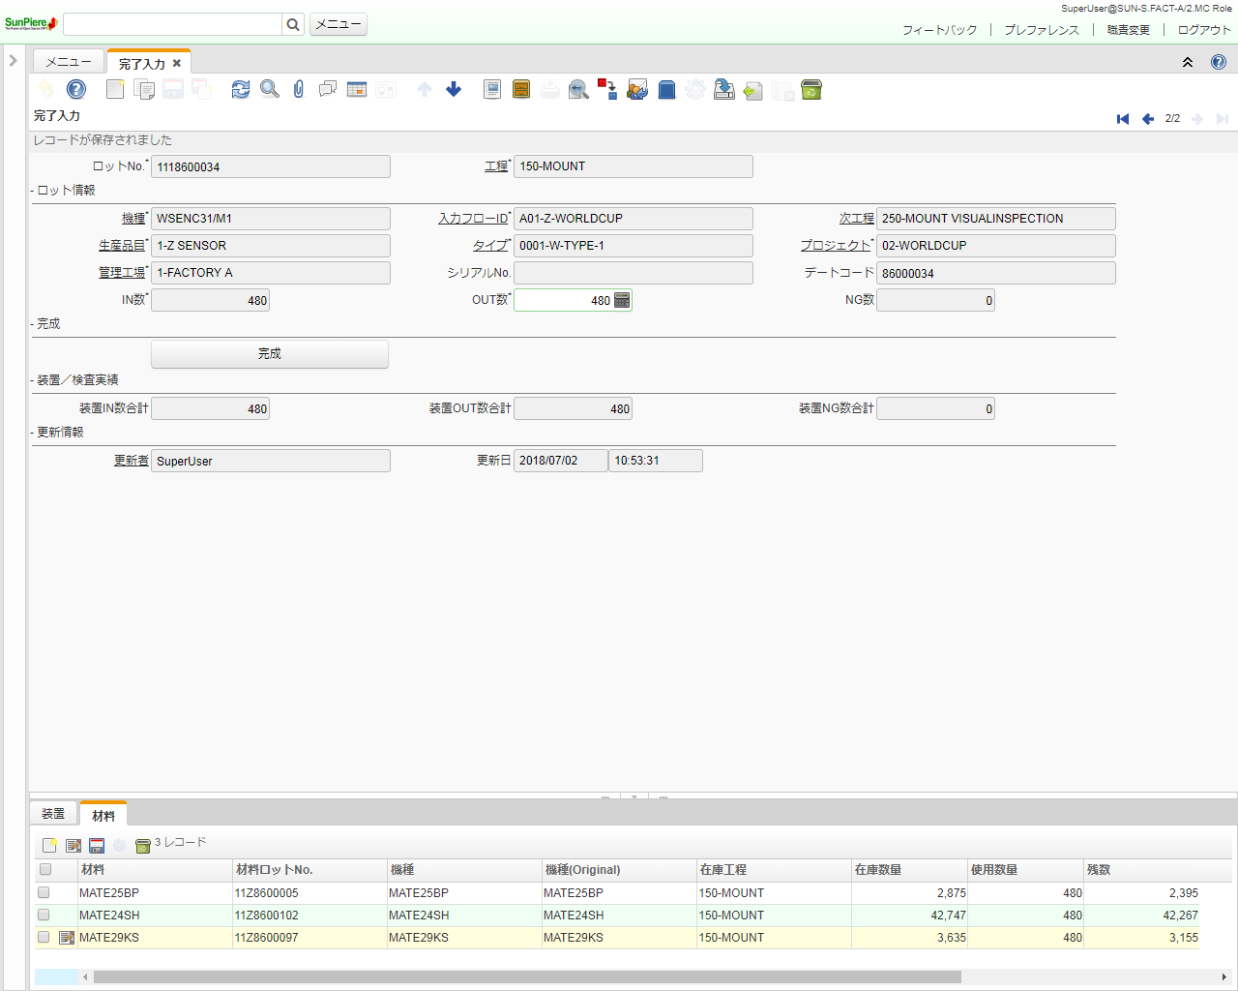The image size is (1238, 991).
Task: Edit materials using the pencil edit icon
Action: [74, 844]
